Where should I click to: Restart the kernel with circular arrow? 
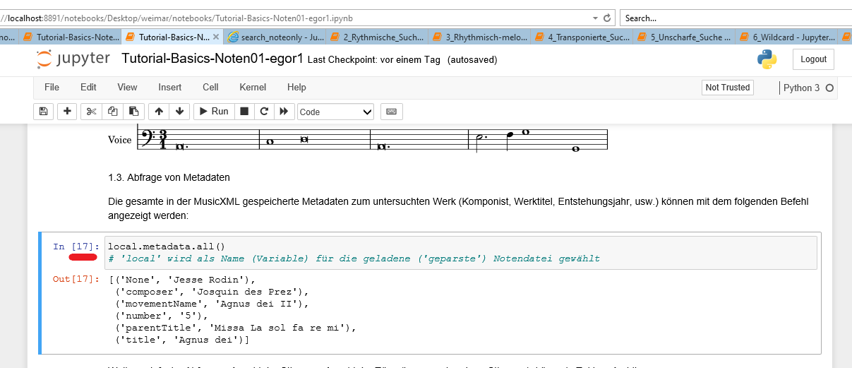[264, 112]
